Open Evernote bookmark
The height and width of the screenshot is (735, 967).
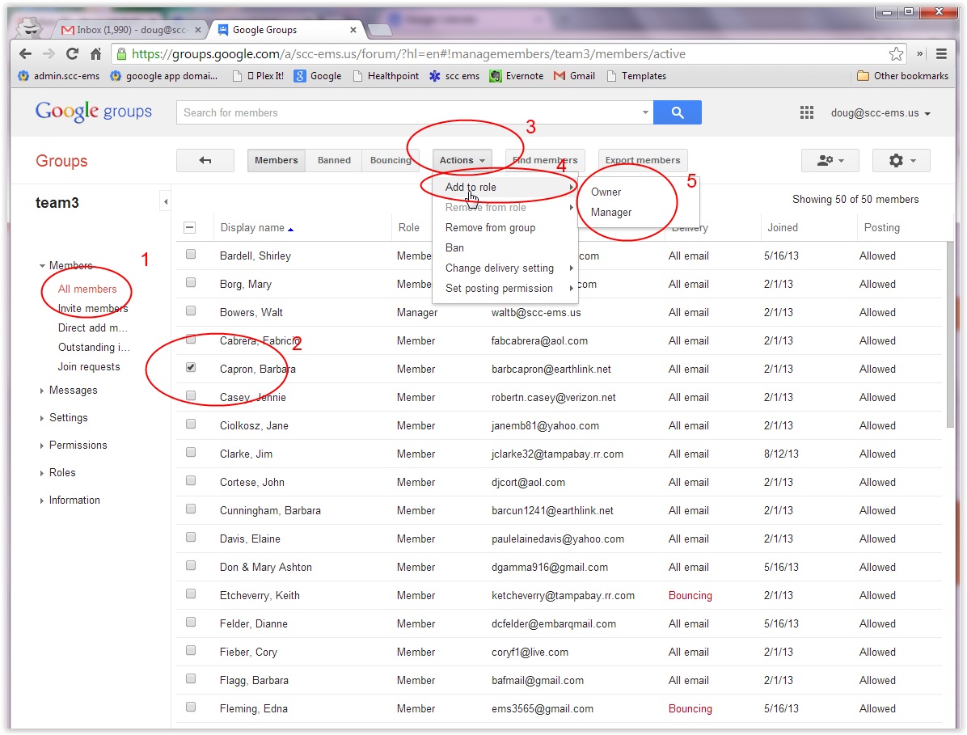tap(517, 76)
